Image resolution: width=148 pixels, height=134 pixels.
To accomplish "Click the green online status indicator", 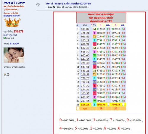I will pos(4,38).
